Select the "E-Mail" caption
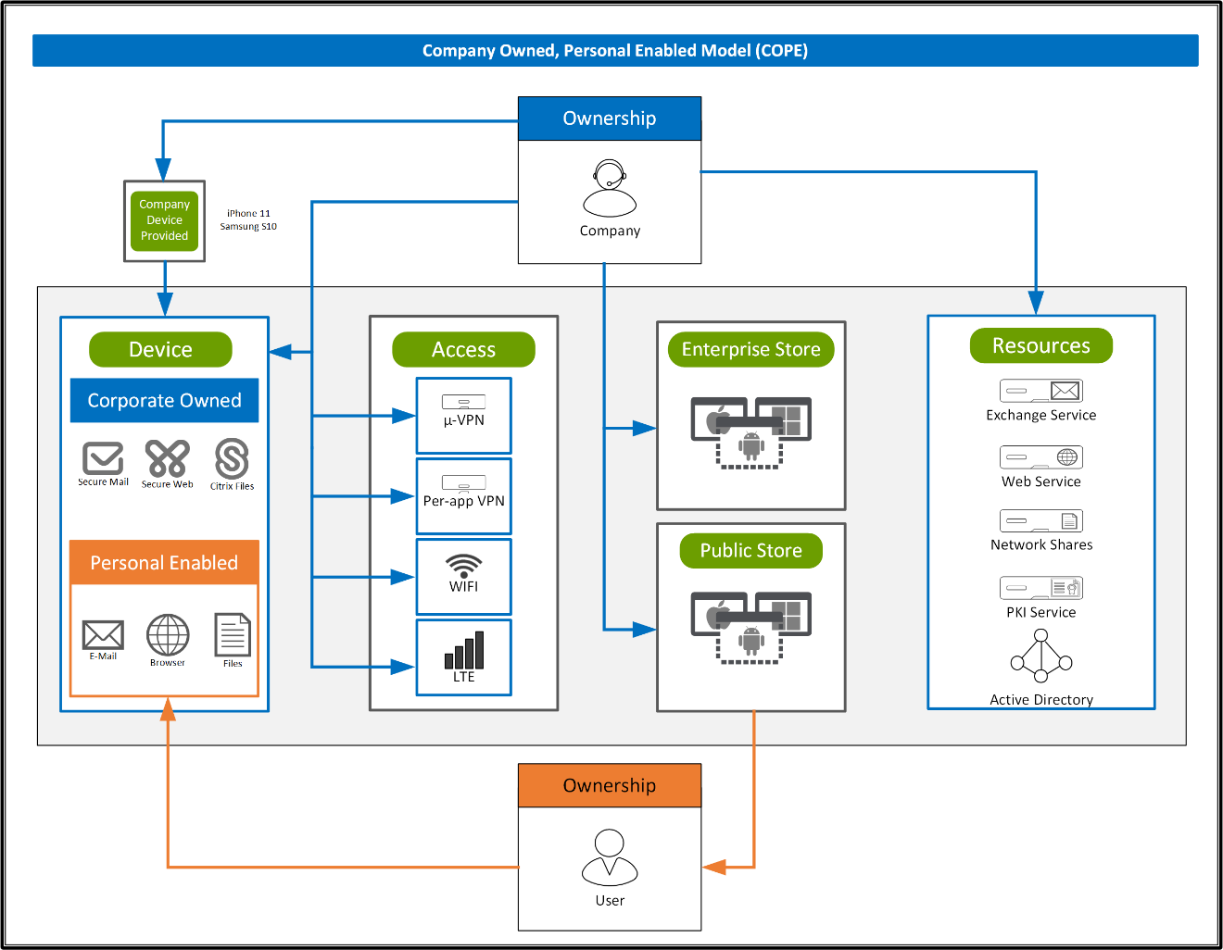 103,656
